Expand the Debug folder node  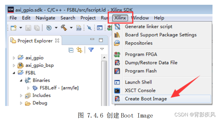[21, 103]
